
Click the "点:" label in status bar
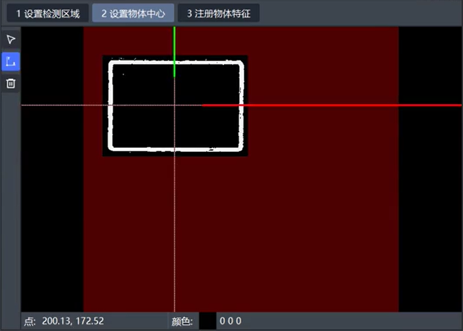pos(30,321)
